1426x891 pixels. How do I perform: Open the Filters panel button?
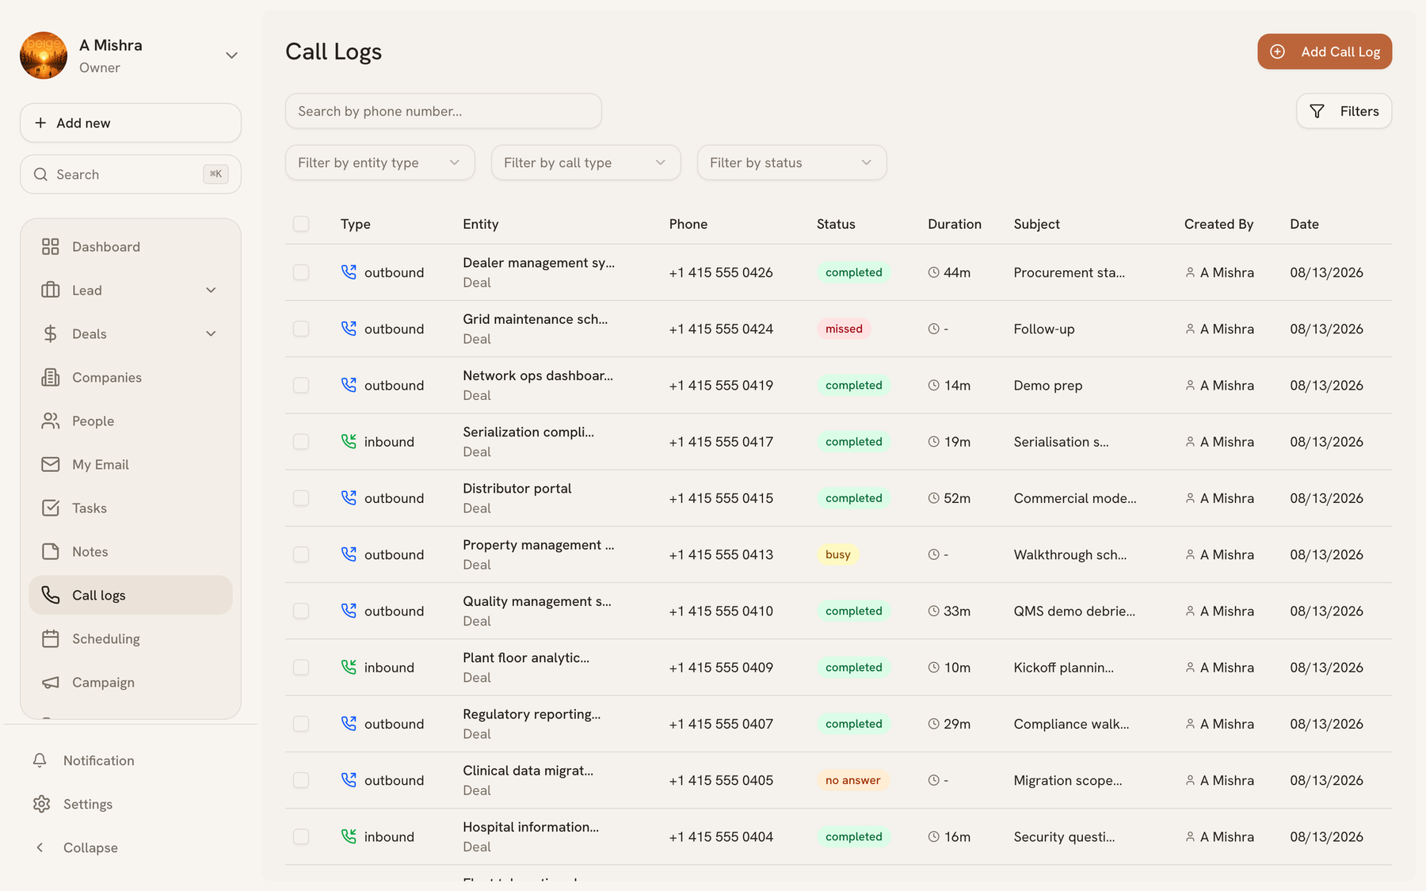pos(1344,112)
